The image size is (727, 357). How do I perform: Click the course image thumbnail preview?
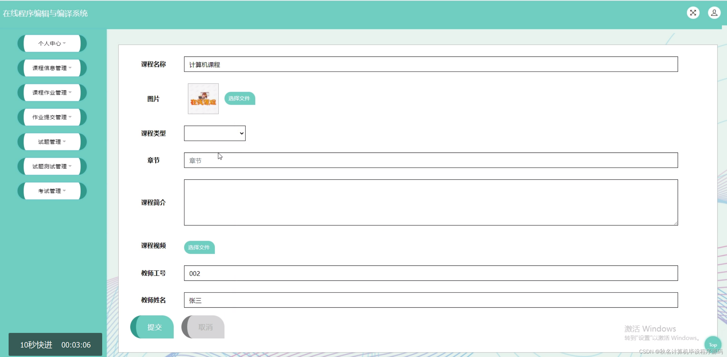click(x=203, y=99)
